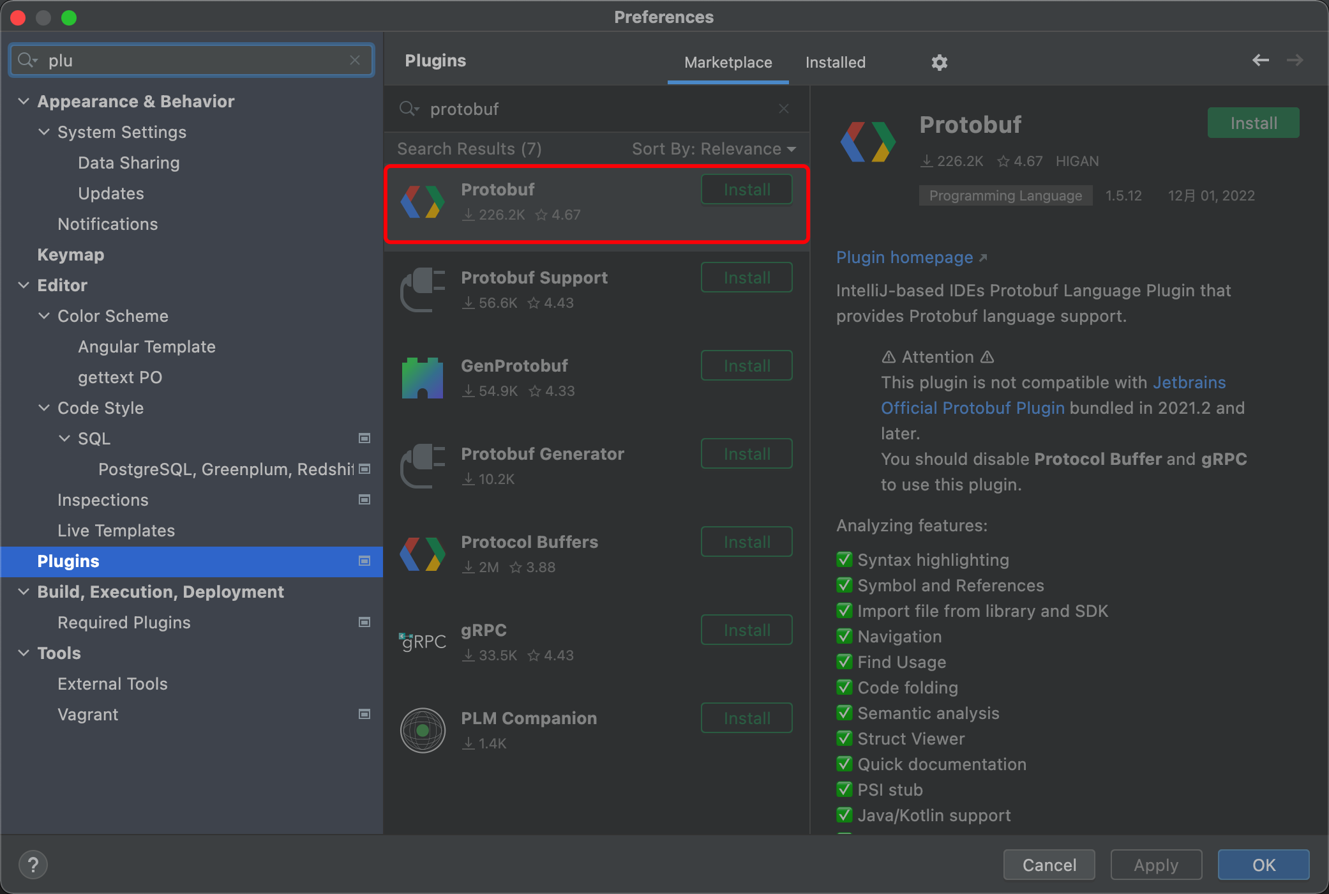Go back with the left arrow
The image size is (1329, 894).
pos(1260,60)
